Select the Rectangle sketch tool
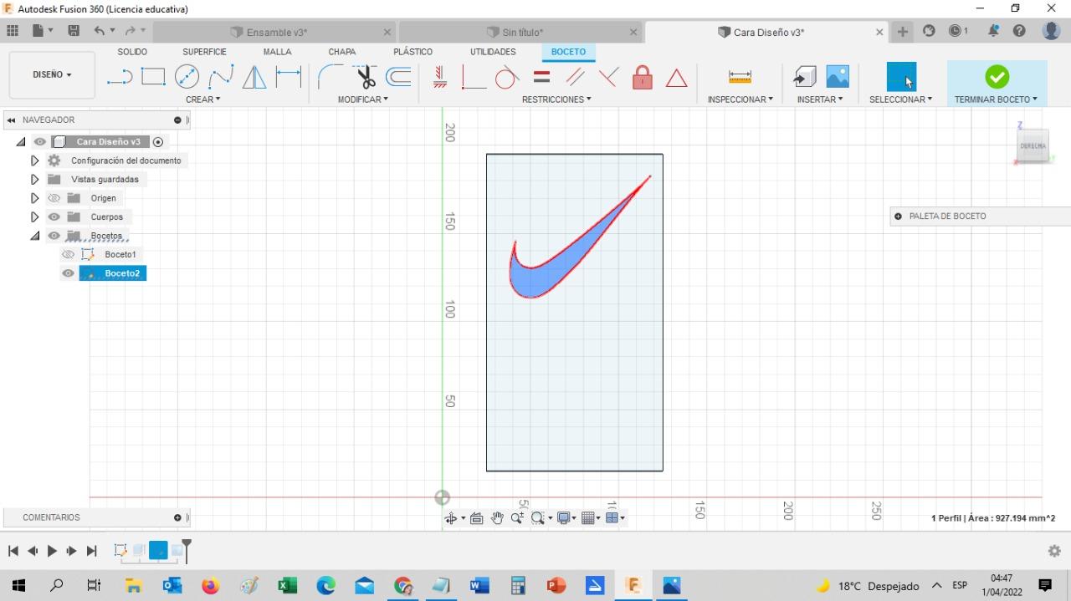 [x=153, y=77]
